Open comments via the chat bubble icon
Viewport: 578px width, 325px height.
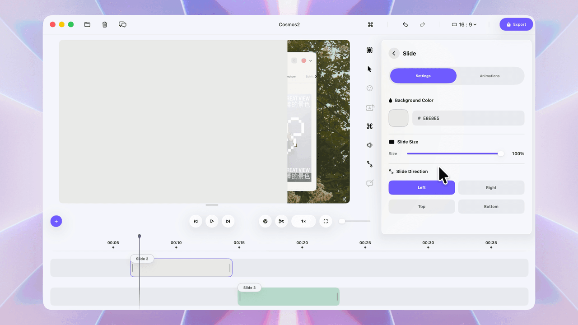click(122, 24)
